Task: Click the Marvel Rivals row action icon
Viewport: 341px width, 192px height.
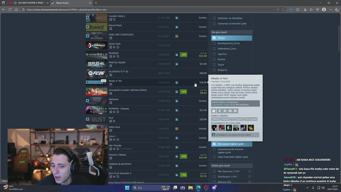Action: [87, 27]
